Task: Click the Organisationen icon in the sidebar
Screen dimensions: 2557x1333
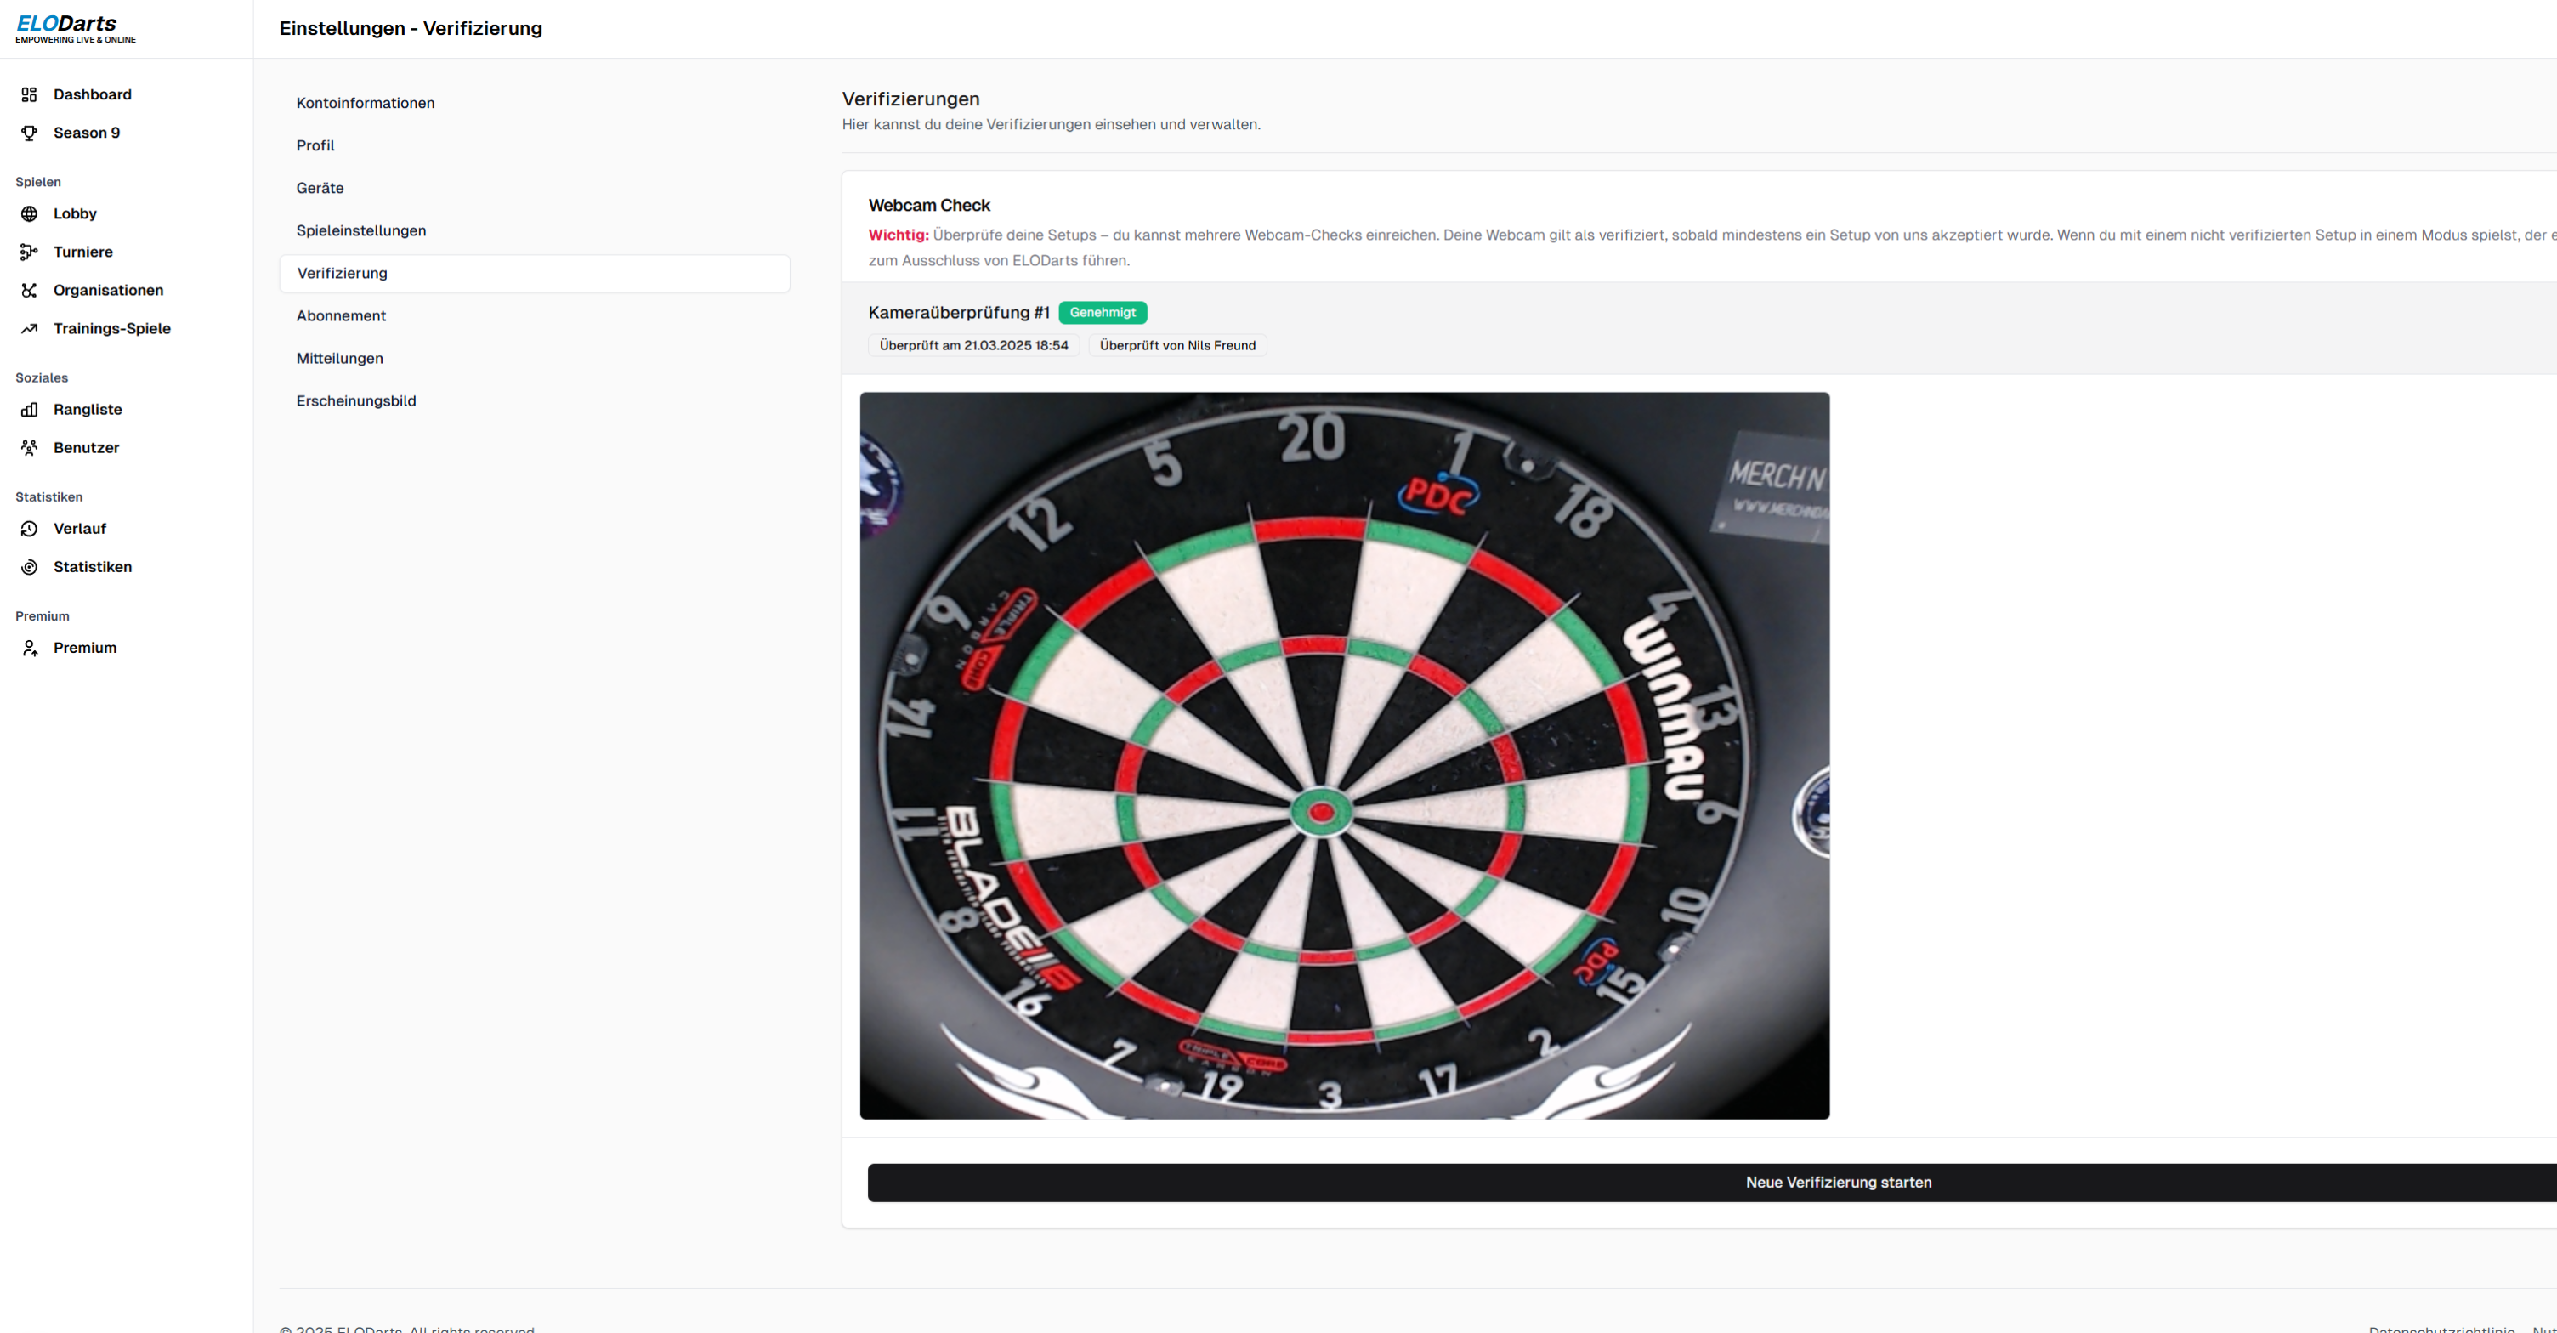Action: point(29,290)
